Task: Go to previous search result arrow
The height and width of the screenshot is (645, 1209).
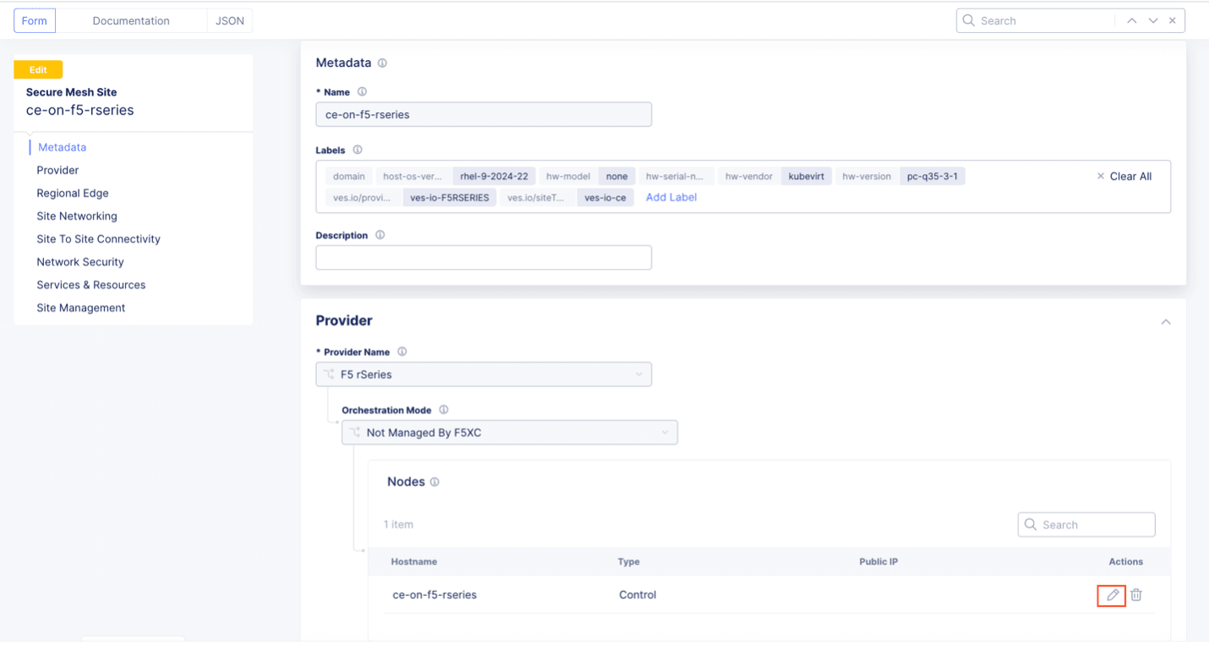Action: [x=1131, y=21]
